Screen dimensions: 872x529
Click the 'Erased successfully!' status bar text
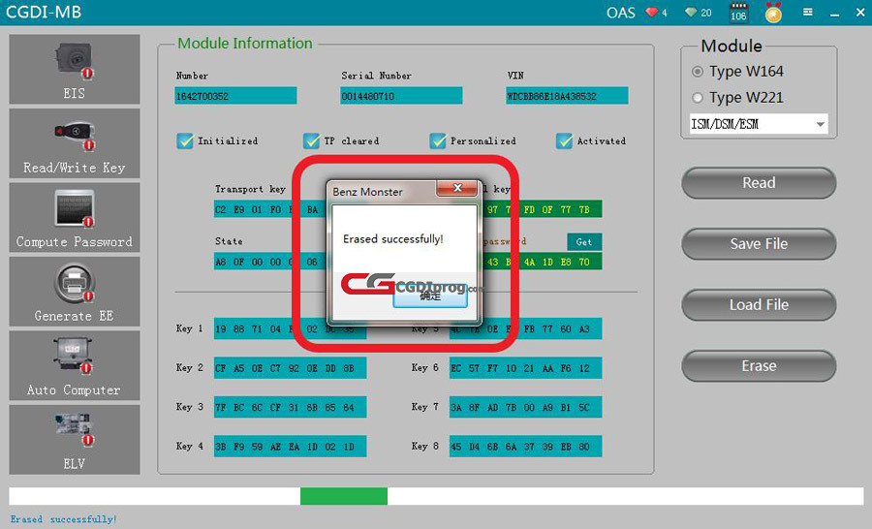(63, 519)
